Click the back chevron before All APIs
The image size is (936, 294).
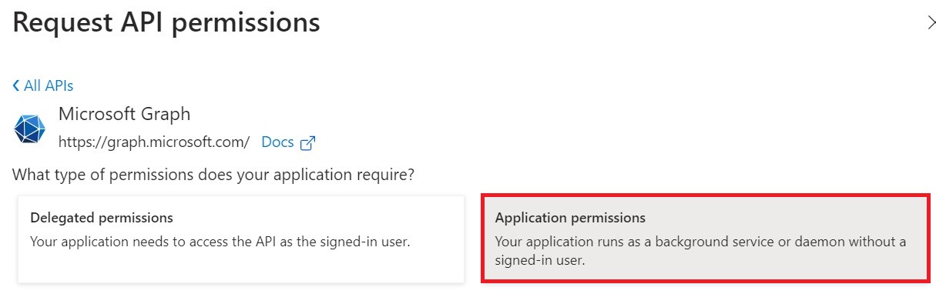tap(16, 85)
